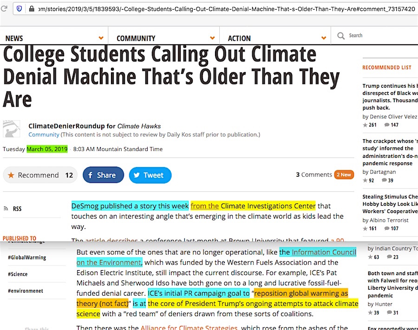Open the ACTION dropdown arrow

point(324,38)
